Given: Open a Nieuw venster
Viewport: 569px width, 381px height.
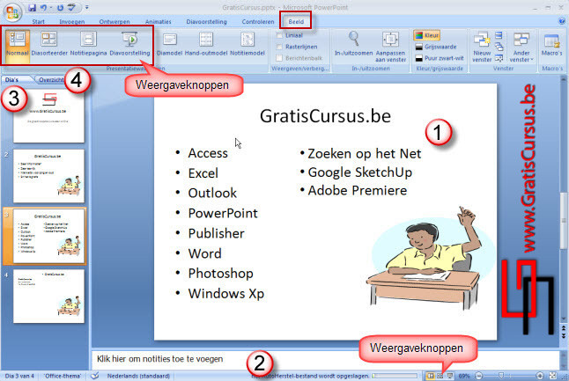Looking at the screenshot, I should [482, 47].
